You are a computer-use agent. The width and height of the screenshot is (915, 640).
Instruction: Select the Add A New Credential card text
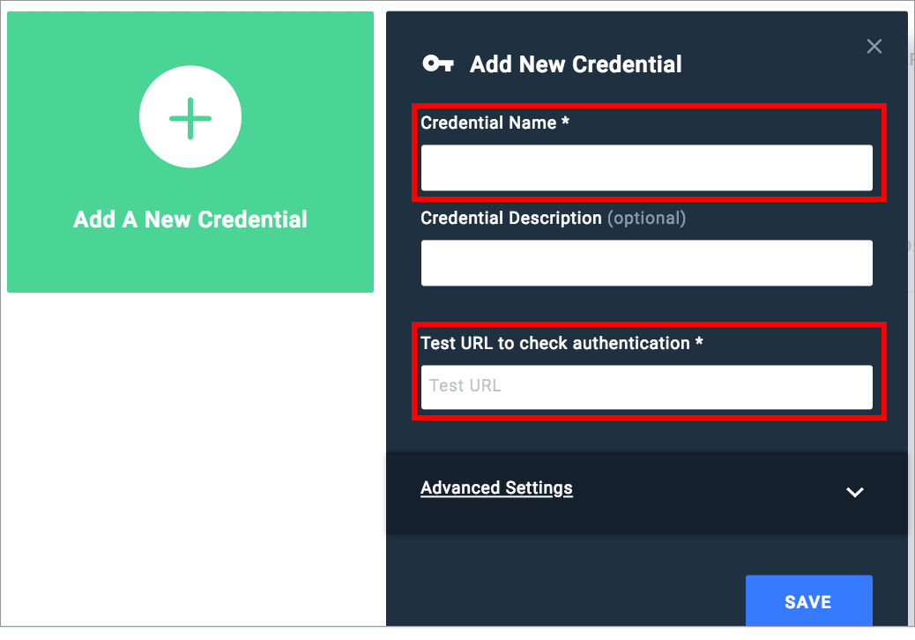click(190, 220)
